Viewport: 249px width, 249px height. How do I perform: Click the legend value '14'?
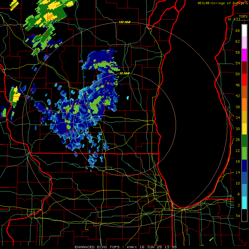tap(238, 172)
